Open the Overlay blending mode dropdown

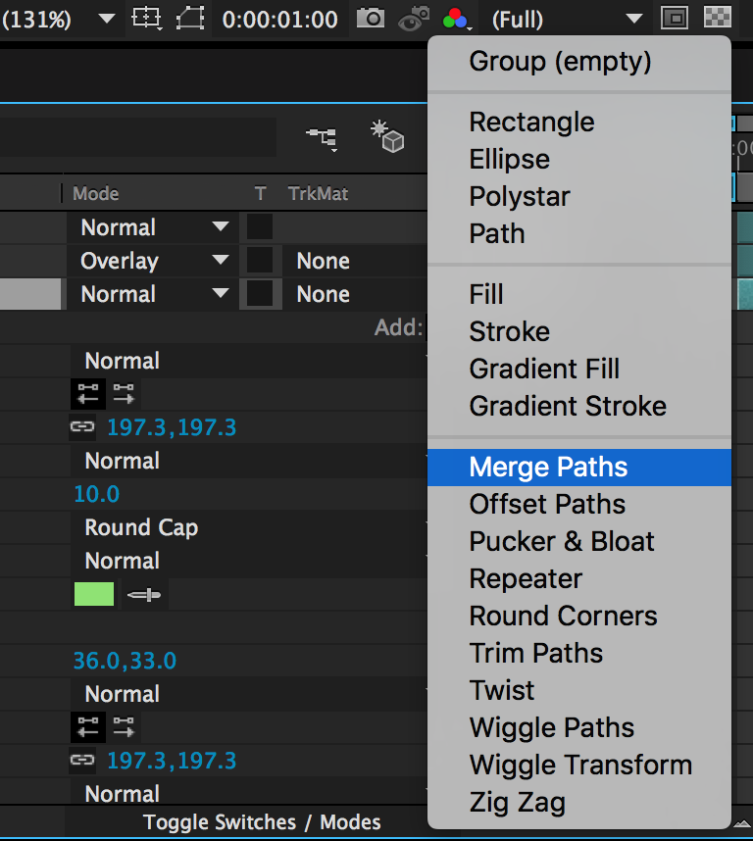pyautogui.click(x=153, y=261)
